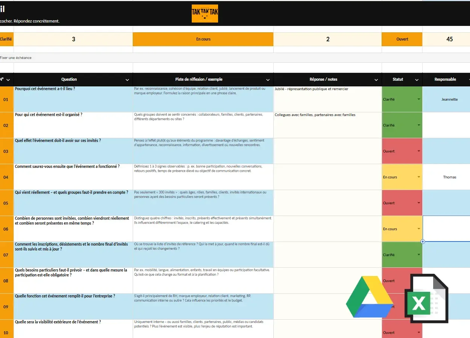Open the Réponse / notes column filter
The image size is (470, 338).
376,80
